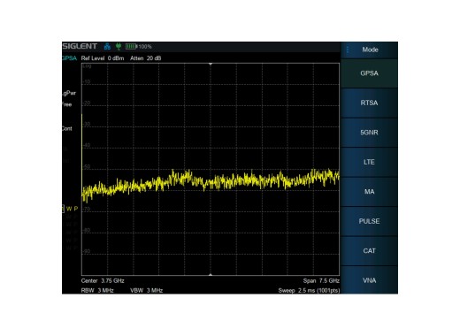Viewport: 460px width, 336px height.
Task: Click the three-dot icon beside Mode
Action: (348, 50)
